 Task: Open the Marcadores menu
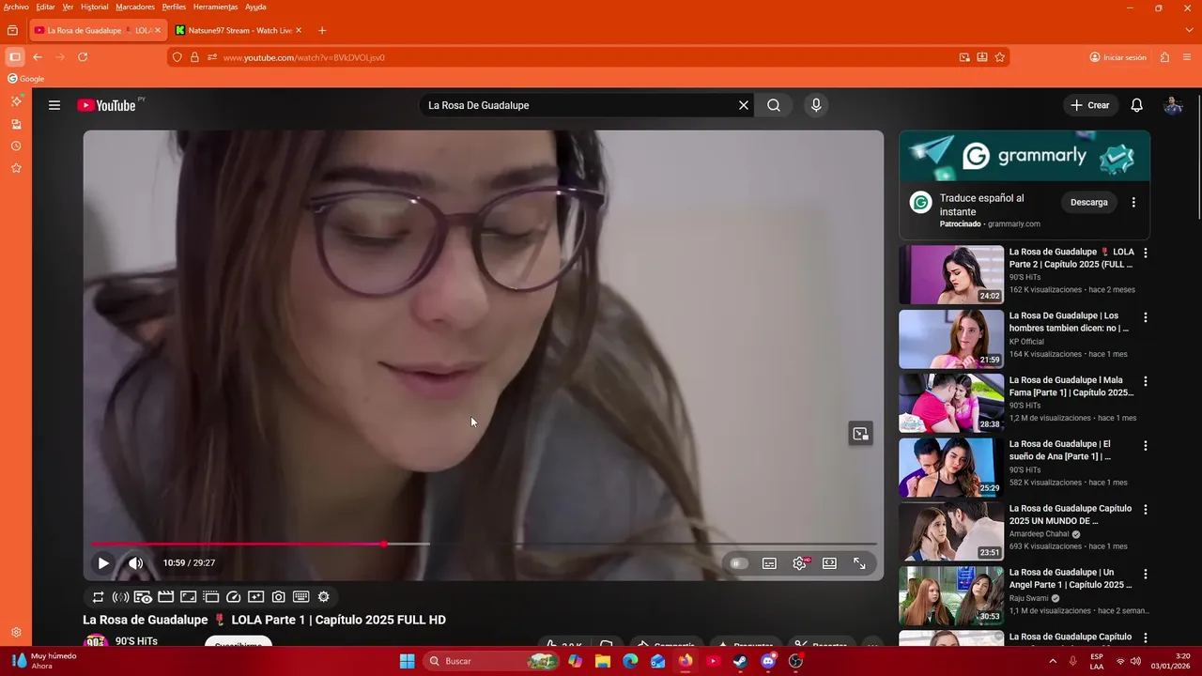click(135, 7)
